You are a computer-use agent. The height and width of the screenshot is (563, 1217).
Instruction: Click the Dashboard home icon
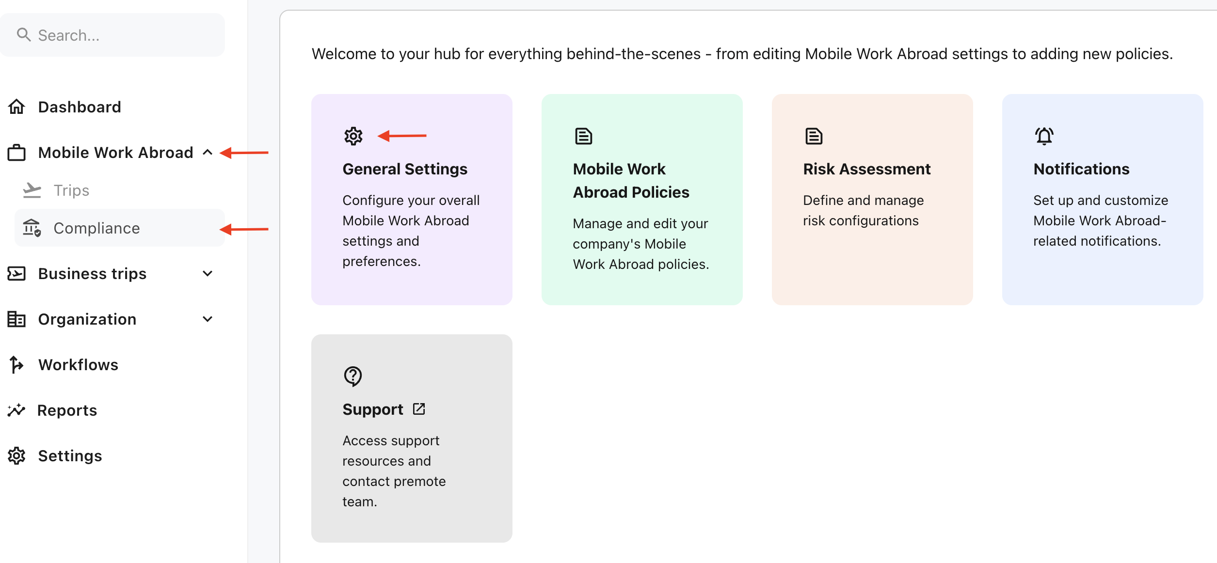16,107
